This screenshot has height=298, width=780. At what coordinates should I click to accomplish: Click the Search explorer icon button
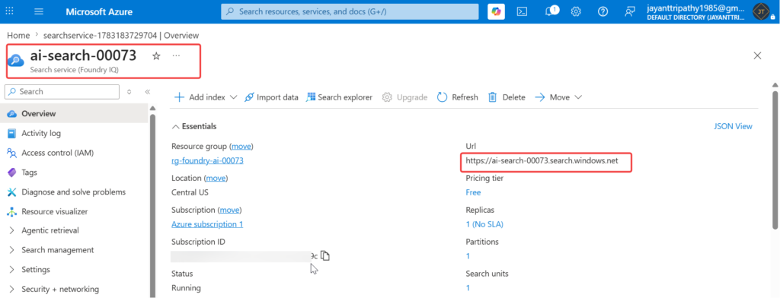(339, 97)
